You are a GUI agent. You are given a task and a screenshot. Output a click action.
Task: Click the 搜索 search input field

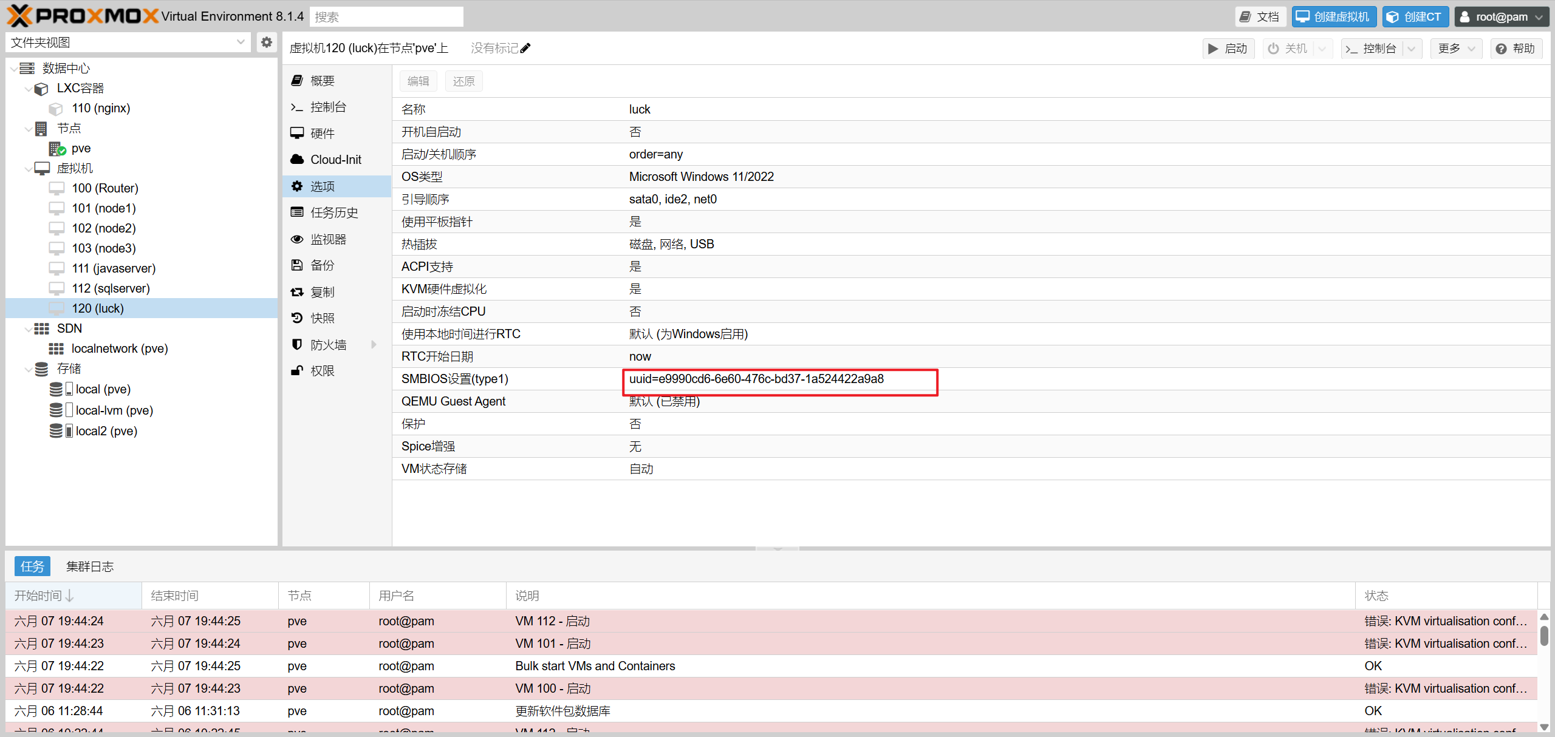[x=386, y=17]
